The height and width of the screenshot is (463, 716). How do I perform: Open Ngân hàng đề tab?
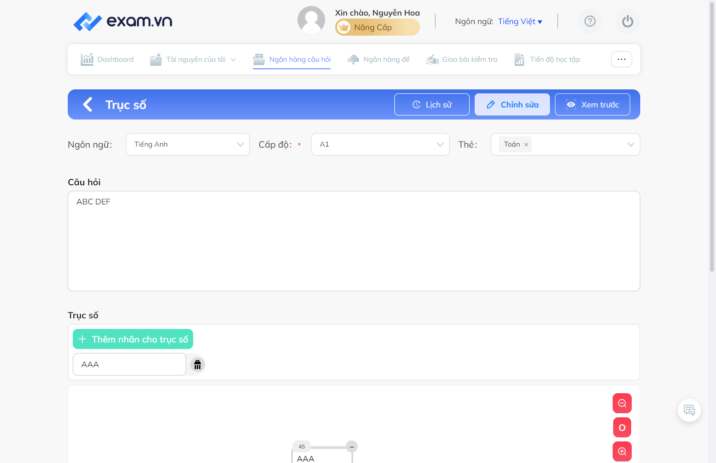(x=378, y=59)
